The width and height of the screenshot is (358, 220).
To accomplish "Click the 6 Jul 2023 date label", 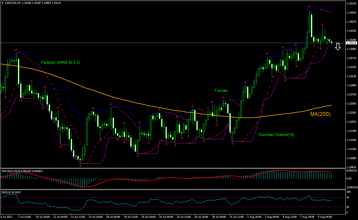I will (7, 217).
